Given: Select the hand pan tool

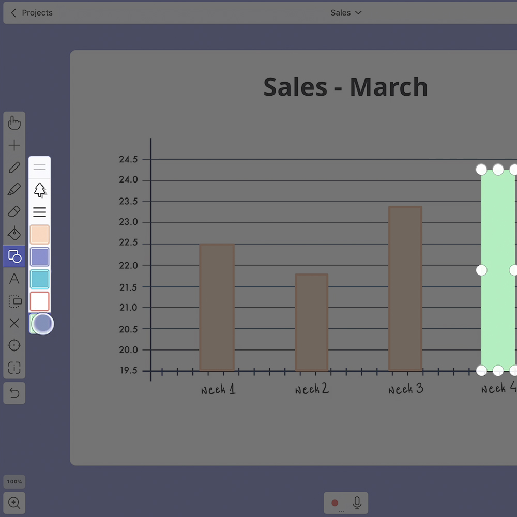Looking at the screenshot, I should [14, 123].
